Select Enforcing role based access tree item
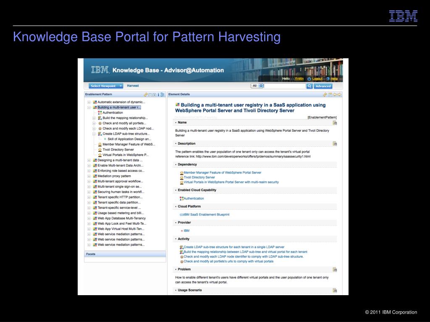 coord(121,171)
